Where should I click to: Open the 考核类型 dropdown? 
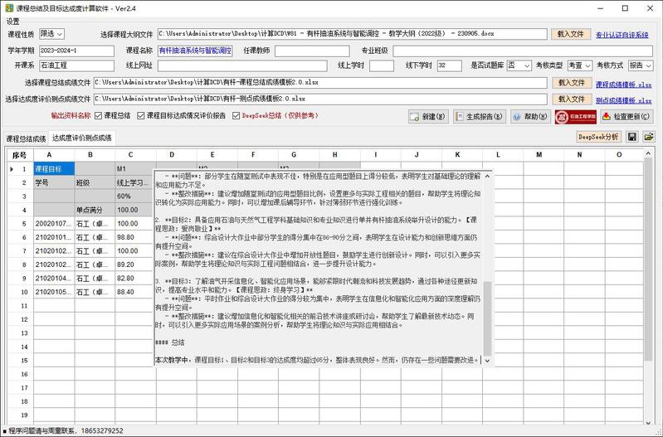point(580,66)
